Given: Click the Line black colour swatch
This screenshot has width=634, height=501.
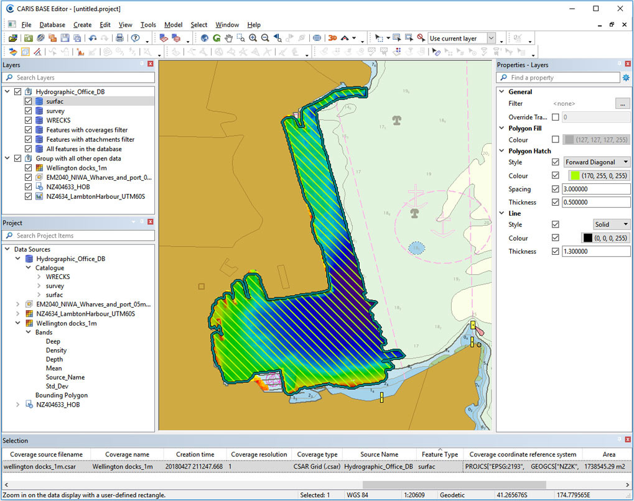Looking at the screenshot, I should [587, 238].
